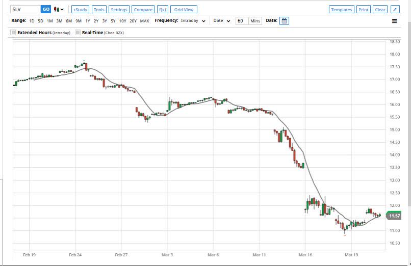Enable the Real-Time Cboe BZX checkbox
Image resolution: width=411 pixels, height=266 pixels.
pos(78,33)
